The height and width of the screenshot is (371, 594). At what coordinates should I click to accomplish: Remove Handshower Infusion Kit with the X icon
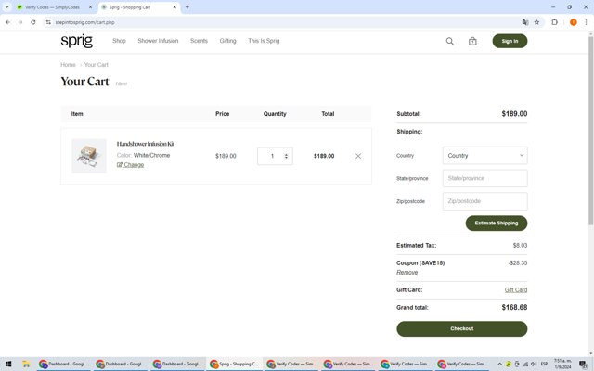coord(358,156)
